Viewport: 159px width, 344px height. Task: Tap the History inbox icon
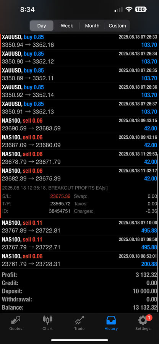click(111, 320)
